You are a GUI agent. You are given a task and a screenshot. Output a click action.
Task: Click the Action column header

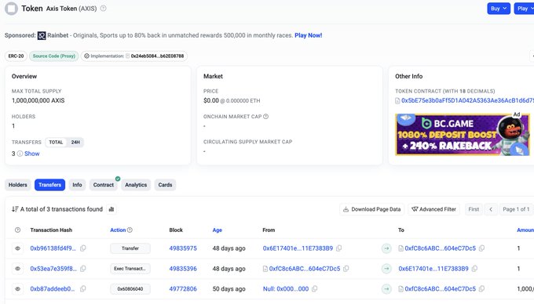(118, 230)
